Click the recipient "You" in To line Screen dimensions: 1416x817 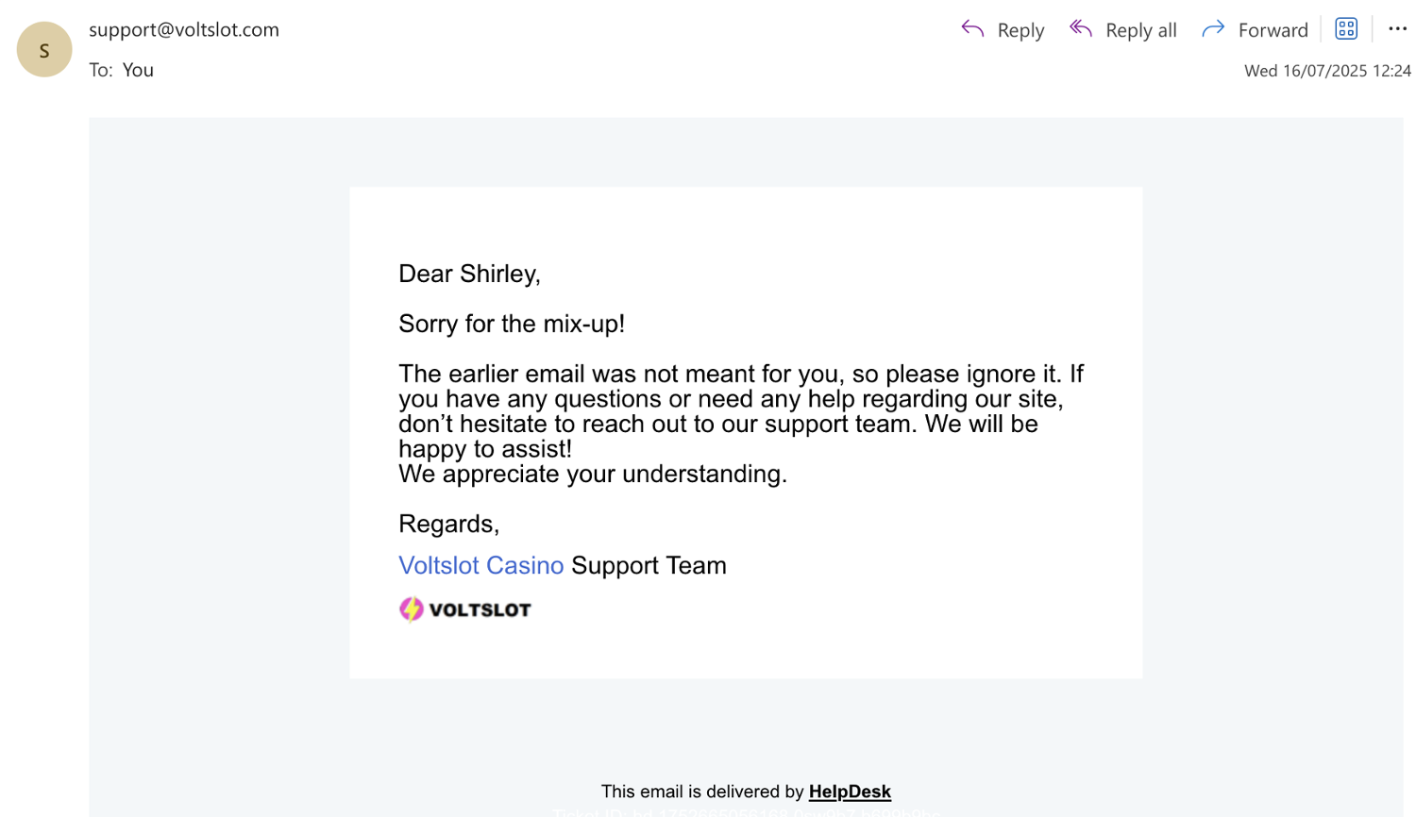(x=138, y=70)
